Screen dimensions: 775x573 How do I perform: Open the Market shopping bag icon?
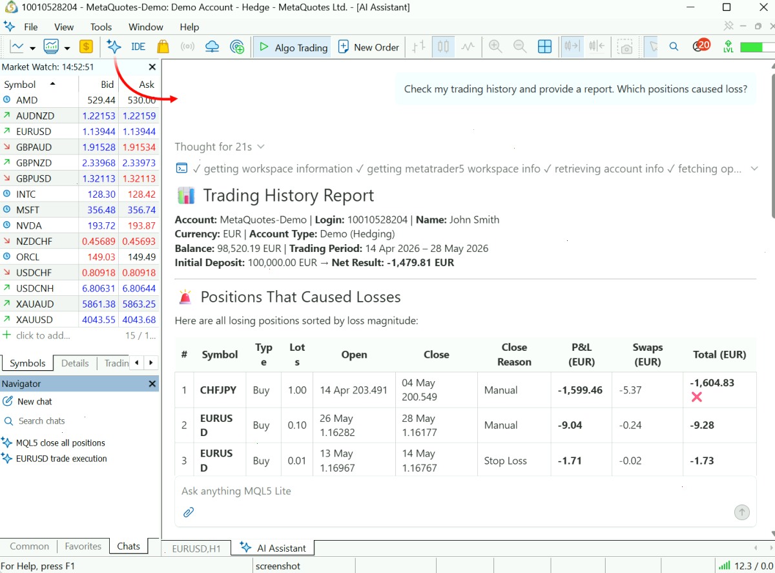(x=163, y=47)
